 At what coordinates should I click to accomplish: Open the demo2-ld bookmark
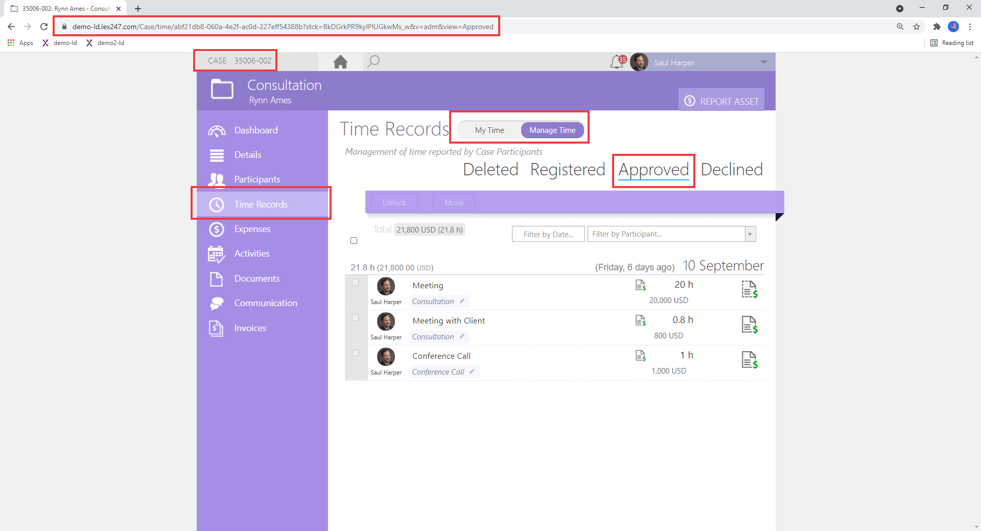click(x=105, y=43)
